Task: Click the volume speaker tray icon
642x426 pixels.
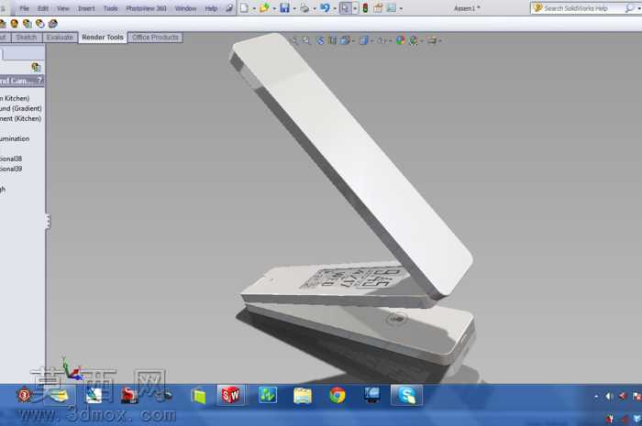Action: tap(609, 396)
